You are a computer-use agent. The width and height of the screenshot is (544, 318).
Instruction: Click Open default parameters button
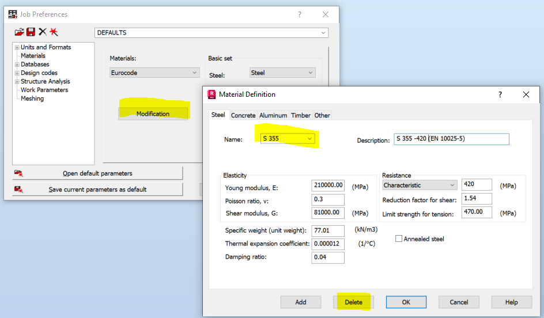pyautogui.click(x=97, y=173)
